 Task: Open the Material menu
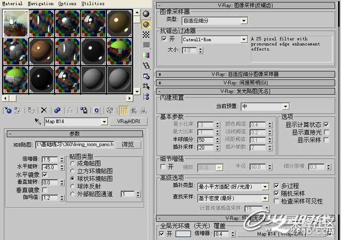point(12,4)
